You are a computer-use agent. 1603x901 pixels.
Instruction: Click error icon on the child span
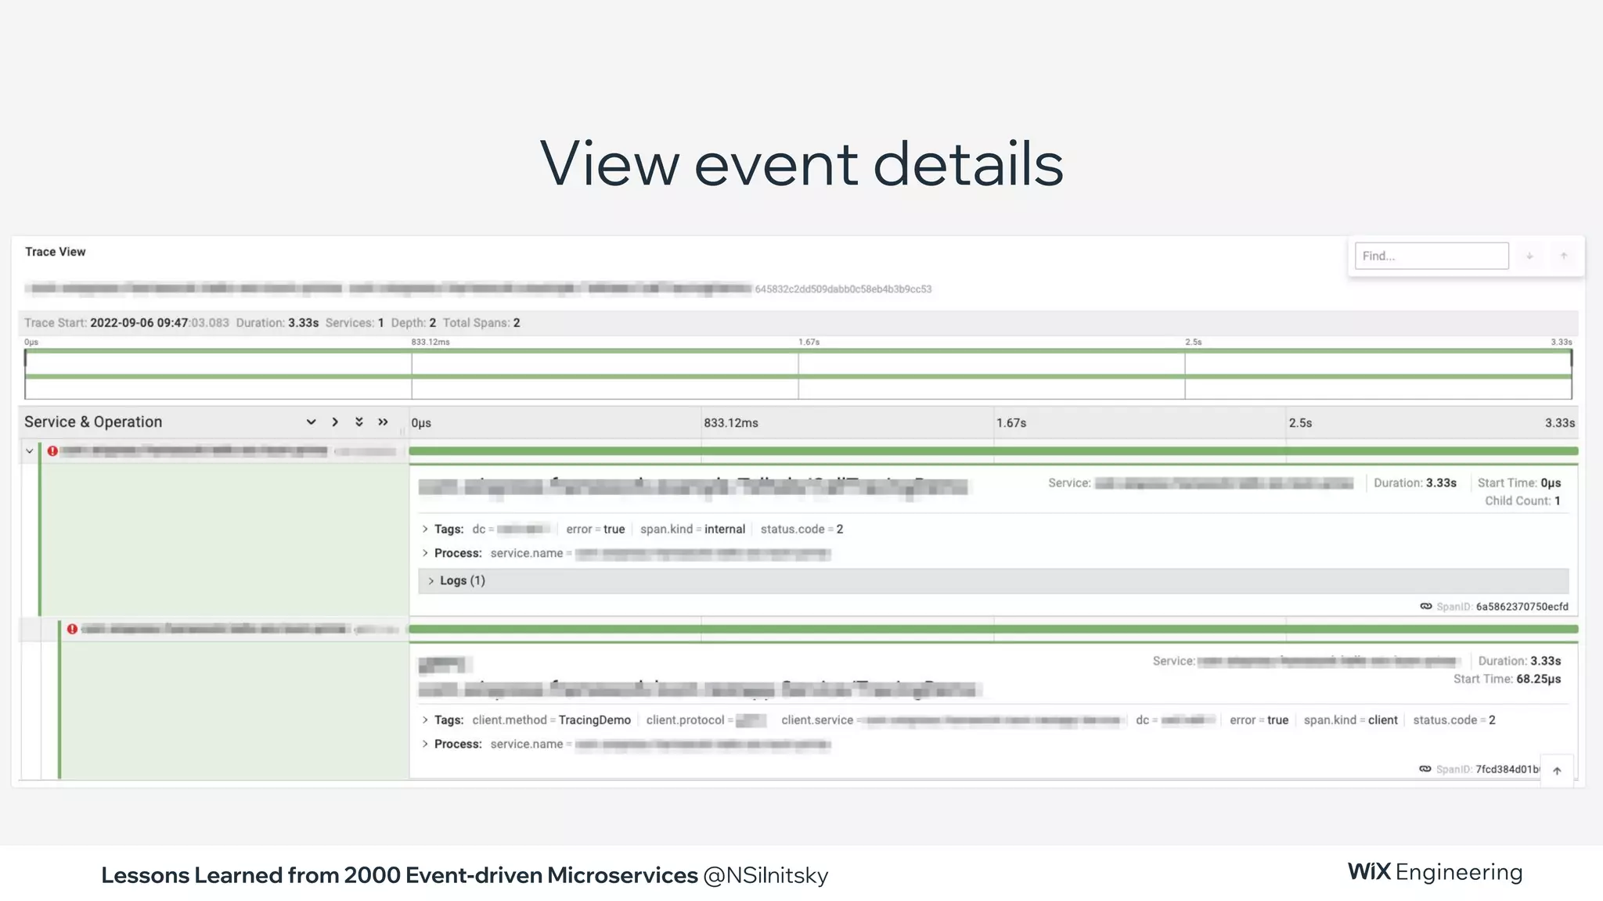click(72, 629)
